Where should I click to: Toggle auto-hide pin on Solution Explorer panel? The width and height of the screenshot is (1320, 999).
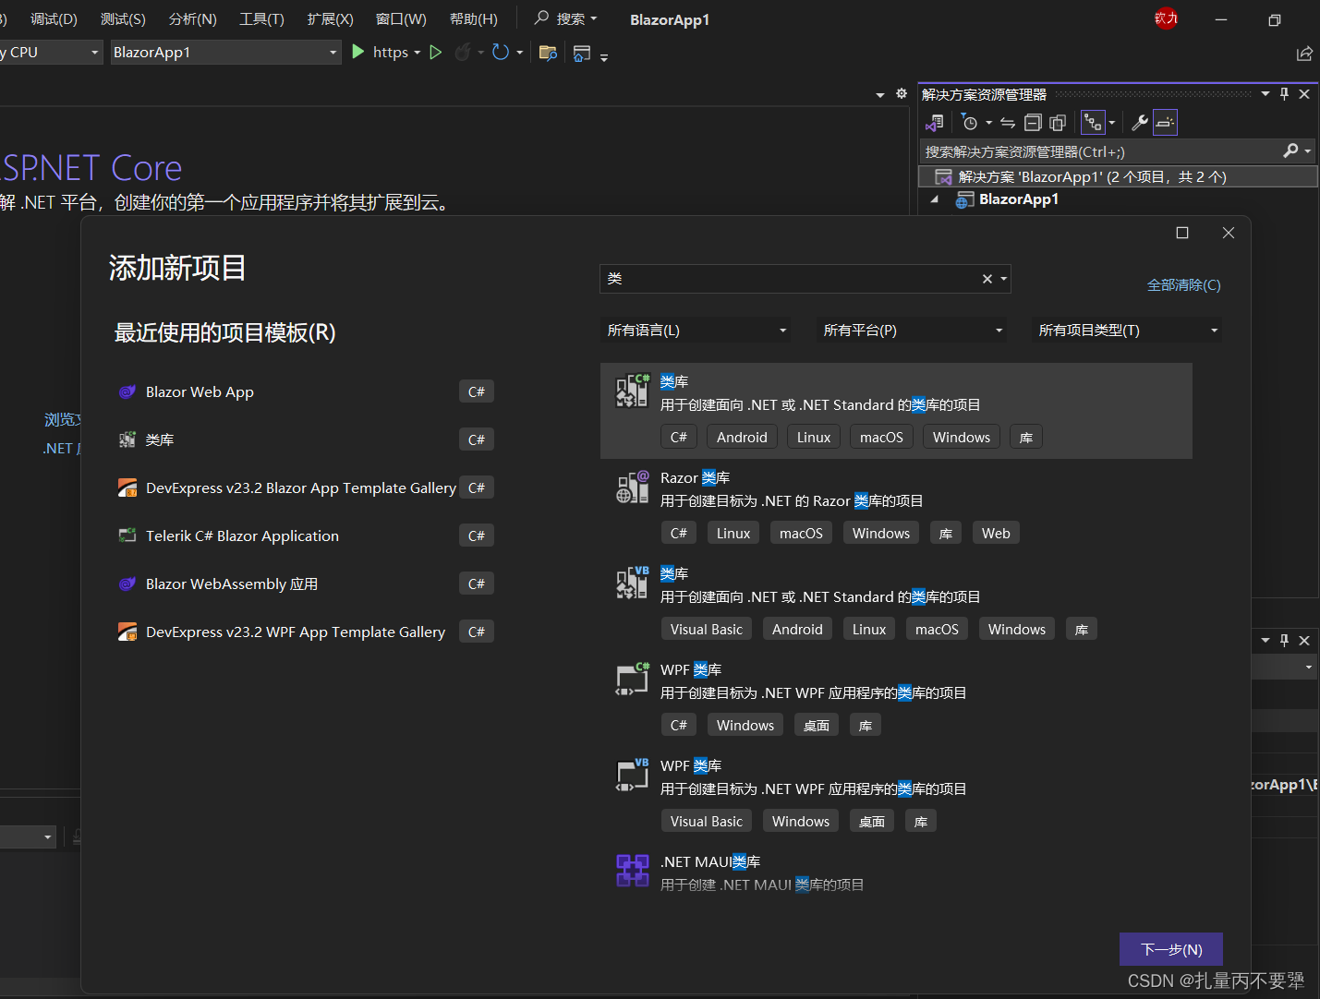1284,93
